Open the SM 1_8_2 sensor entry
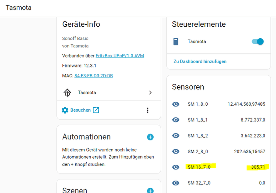 tap(218, 136)
